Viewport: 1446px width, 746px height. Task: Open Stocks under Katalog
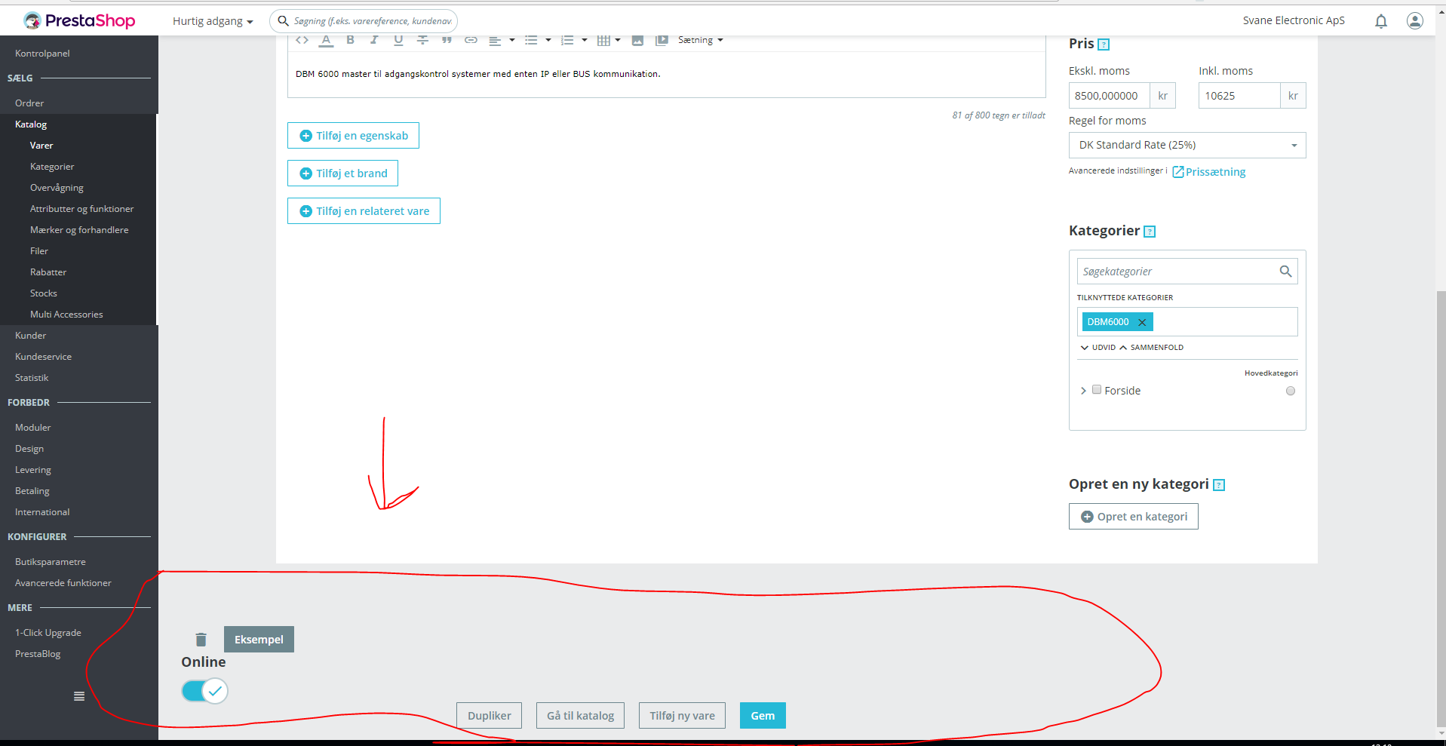tap(44, 293)
